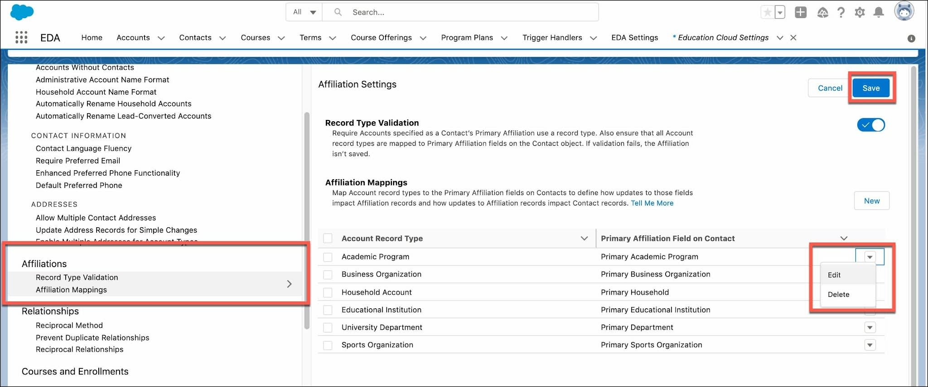The height and width of the screenshot is (387, 928).
Task: Click the Salesforce cloud logo
Action: coord(22,12)
